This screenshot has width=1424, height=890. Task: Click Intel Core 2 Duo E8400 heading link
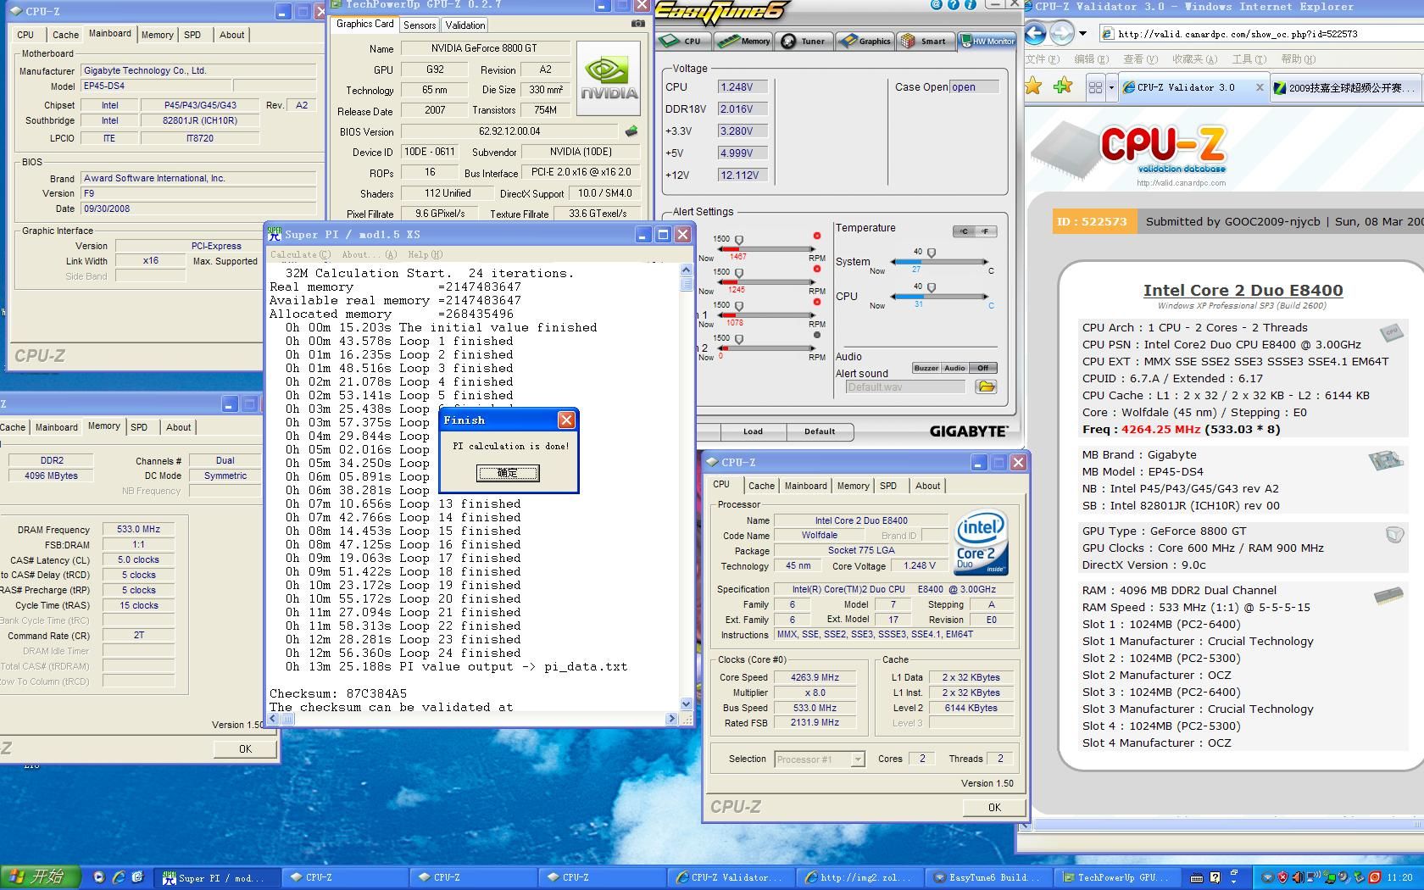coord(1243,290)
